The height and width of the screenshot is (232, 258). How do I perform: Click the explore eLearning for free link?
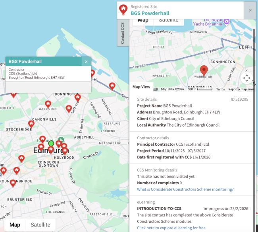click(x=171, y=228)
